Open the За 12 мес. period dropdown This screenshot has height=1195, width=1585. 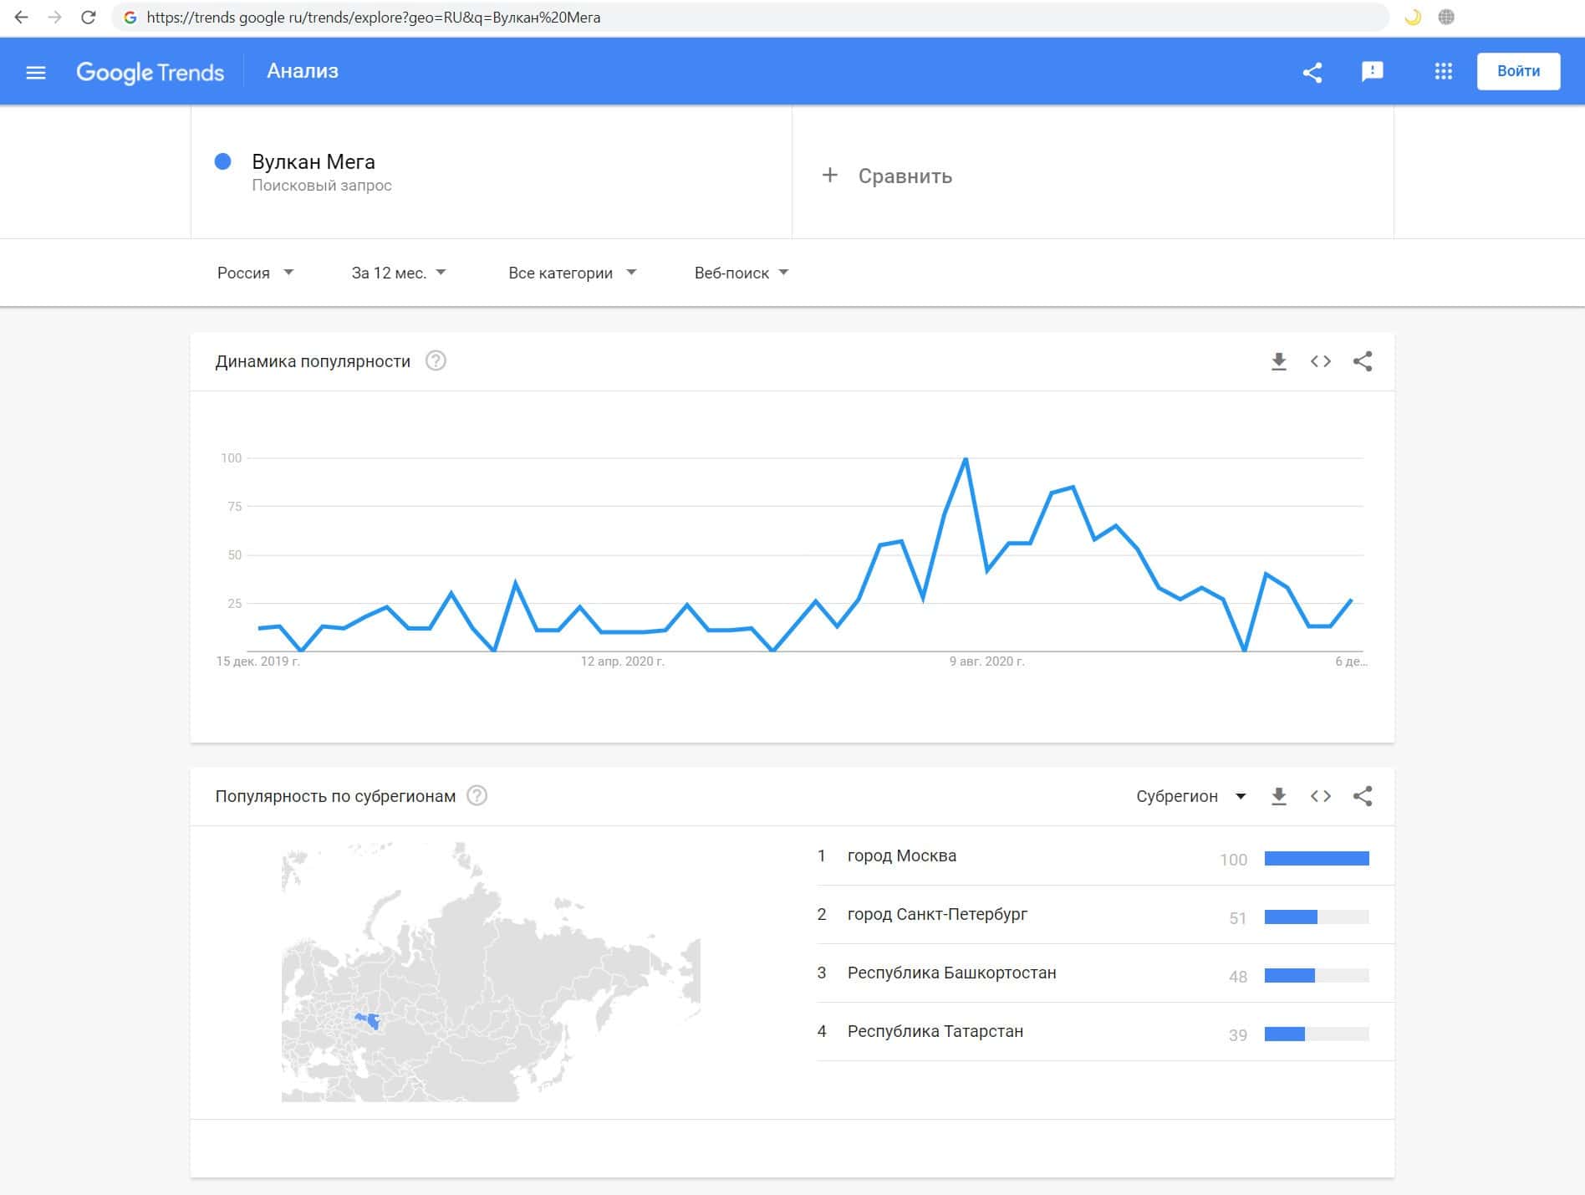point(399,273)
